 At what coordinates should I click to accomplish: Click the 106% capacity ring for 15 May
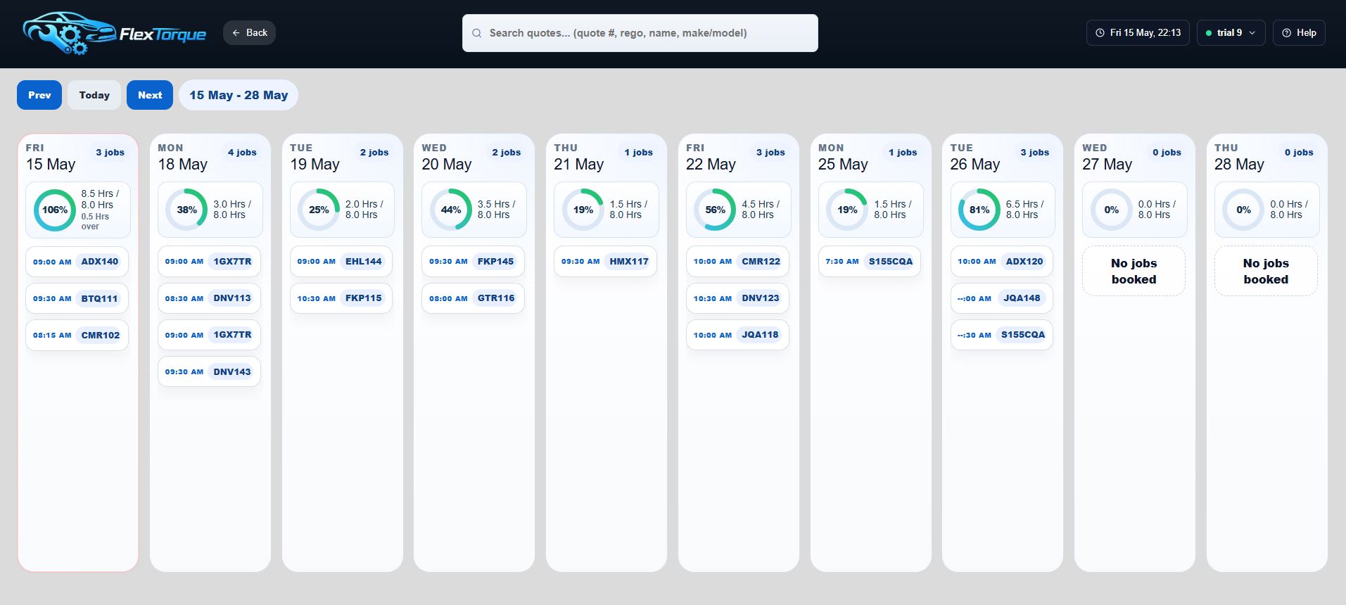click(55, 210)
